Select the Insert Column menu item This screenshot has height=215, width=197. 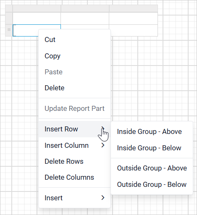click(74, 145)
